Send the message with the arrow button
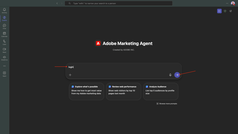Screen dimensions: 238x134 pyautogui.click(x=177, y=75)
